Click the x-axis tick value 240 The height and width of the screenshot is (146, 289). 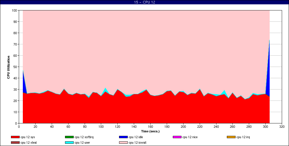point(216,127)
